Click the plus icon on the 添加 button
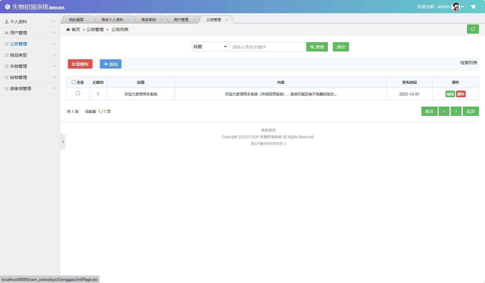This screenshot has height=283, width=485. [106, 64]
